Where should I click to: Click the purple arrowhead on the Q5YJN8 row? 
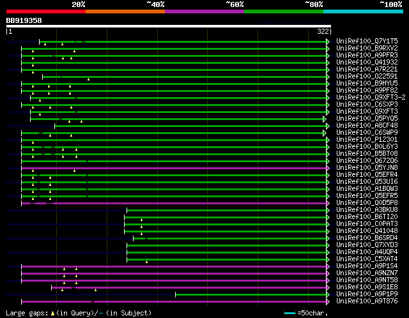(328, 168)
